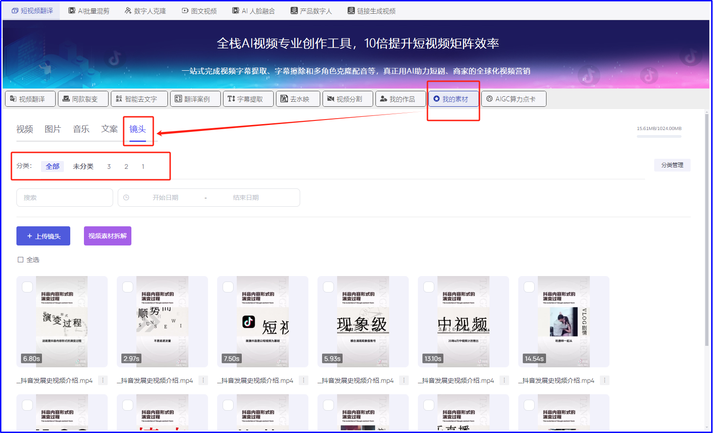View 我的作品 page
Image resolution: width=713 pixels, height=433 pixels.
pos(401,99)
